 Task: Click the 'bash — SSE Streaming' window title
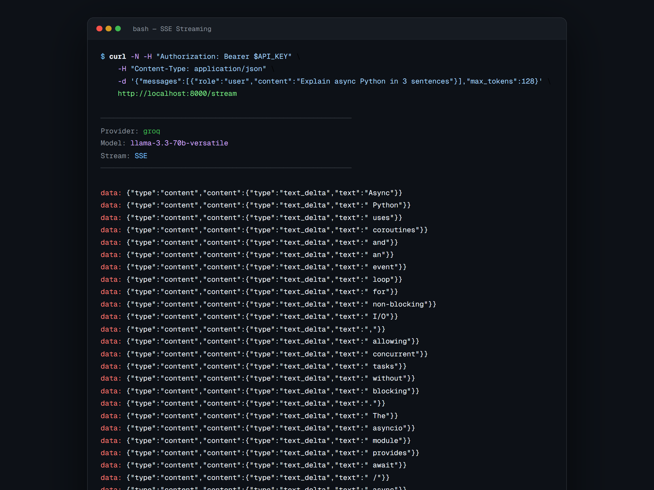click(x=172, y=29)
